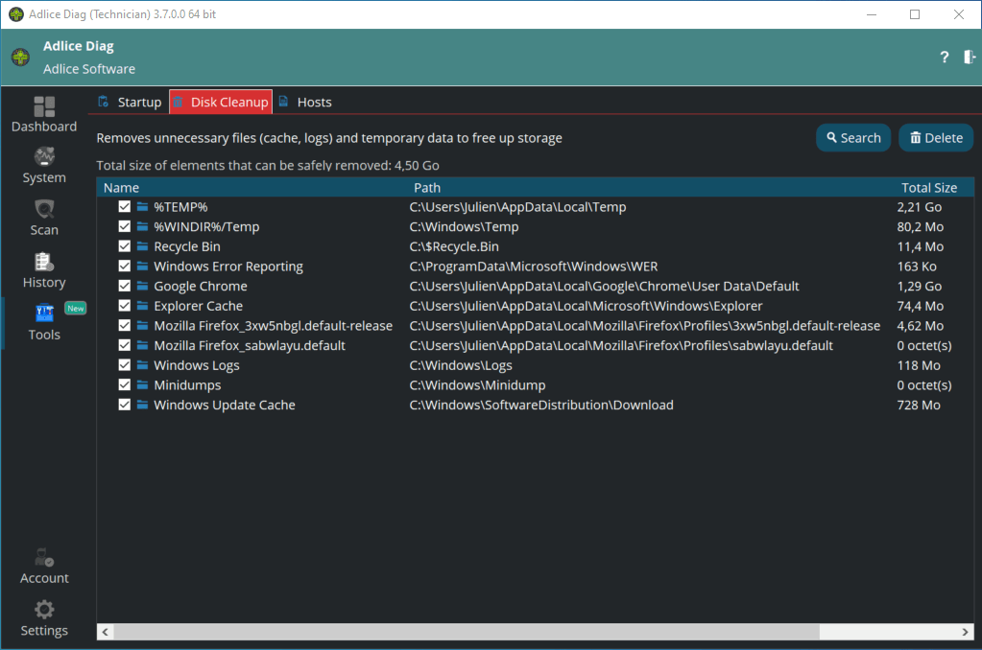The height and width of the screenshot is (650, 982).
Task: Uncheck the %TEMP% checkbox
Action: click(125, 207)
